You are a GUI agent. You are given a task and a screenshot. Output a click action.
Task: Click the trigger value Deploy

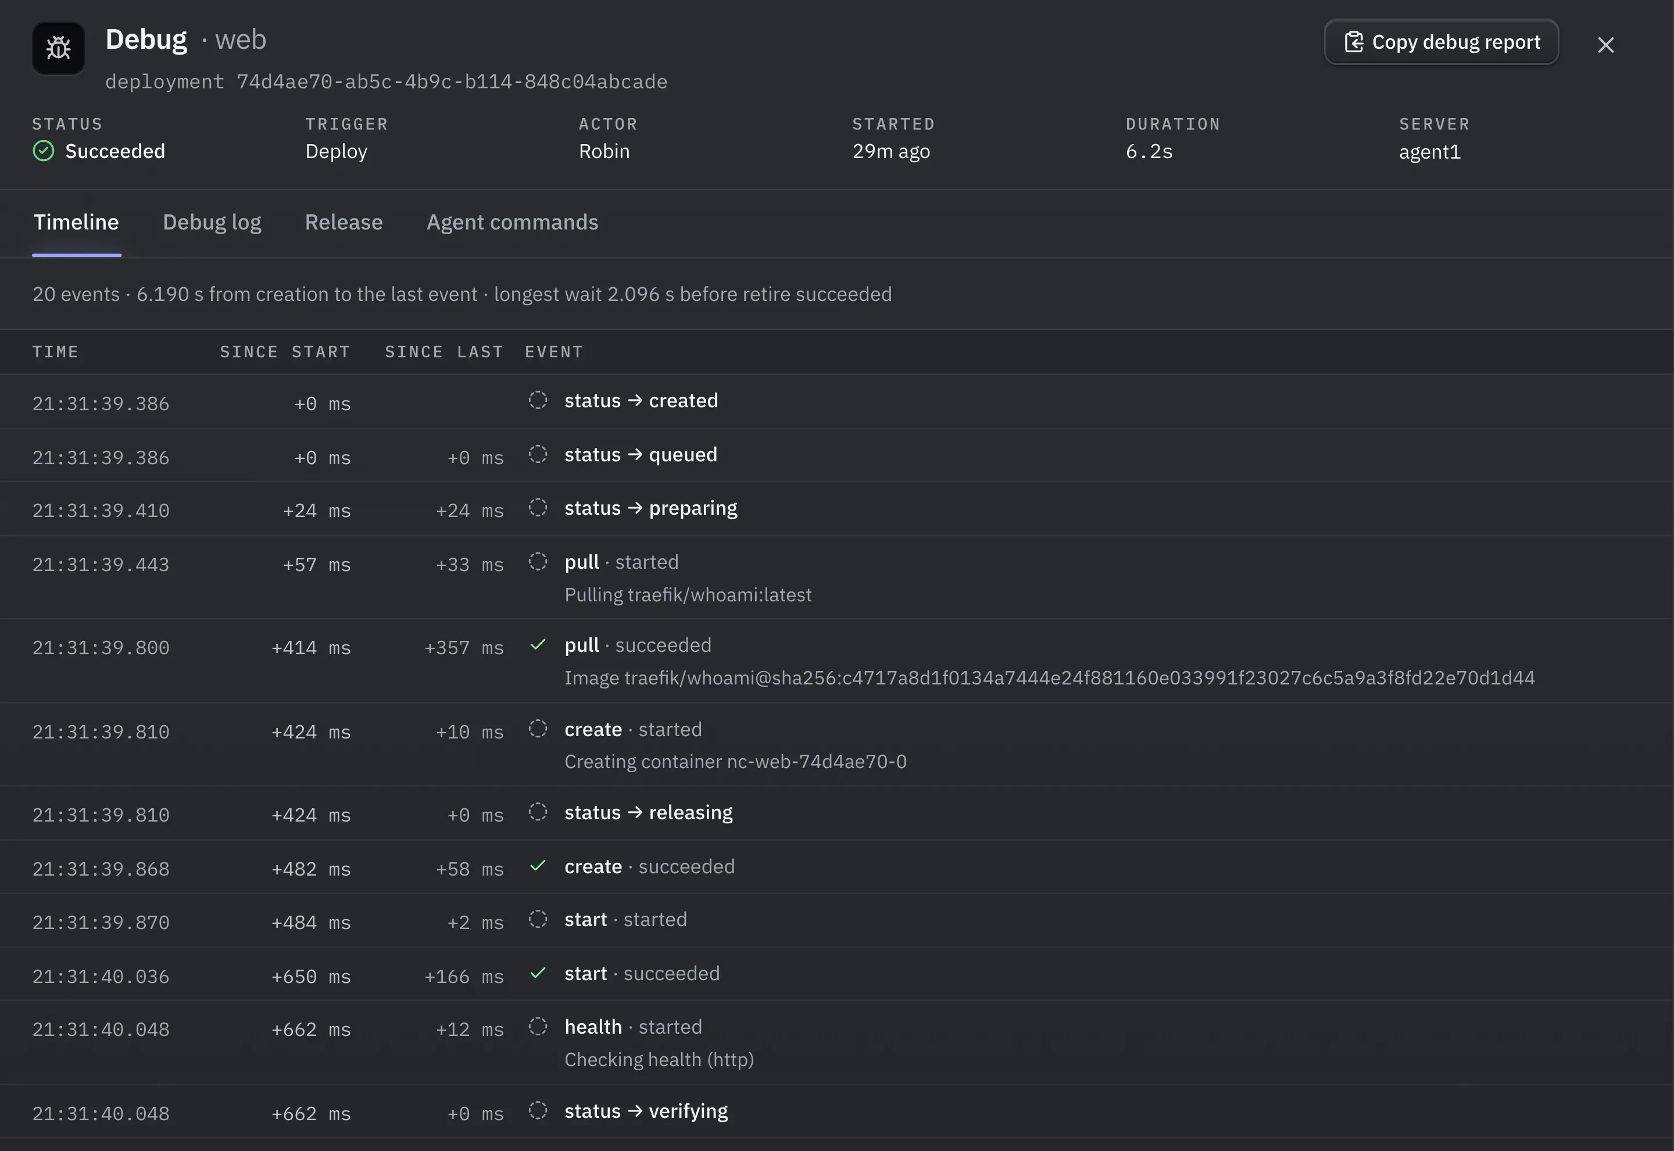(x=336, y=152)
